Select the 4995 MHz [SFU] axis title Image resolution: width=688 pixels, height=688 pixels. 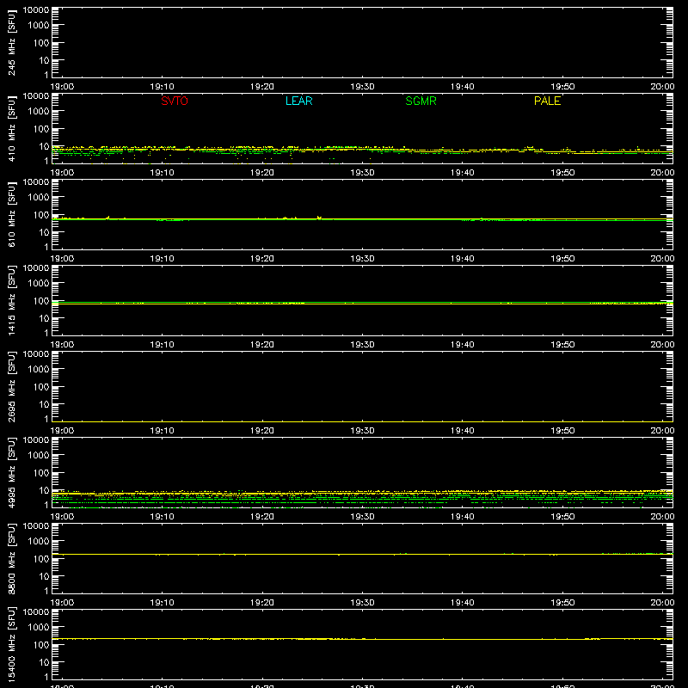11,472
